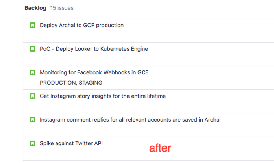Open Get Instagram story insights issue
The image size is (274, 163).
pos(103,96)
